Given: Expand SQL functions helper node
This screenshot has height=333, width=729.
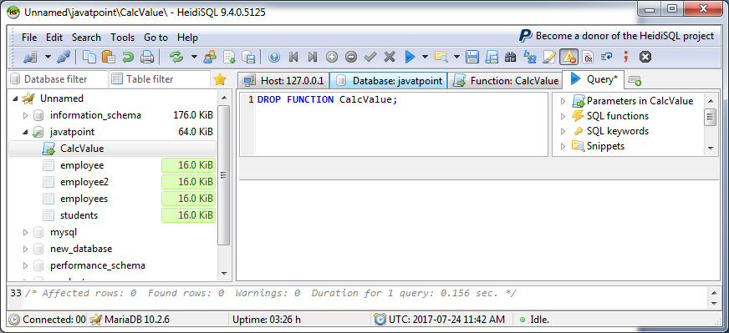Looking at the screenshot, I should coord(563,116).
